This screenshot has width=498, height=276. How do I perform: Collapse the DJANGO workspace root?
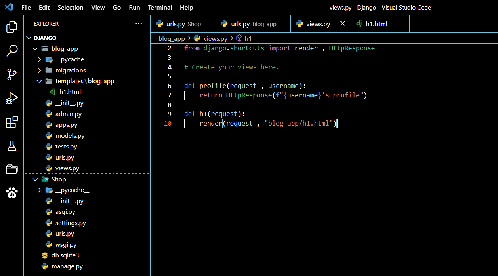coord(29,38)
